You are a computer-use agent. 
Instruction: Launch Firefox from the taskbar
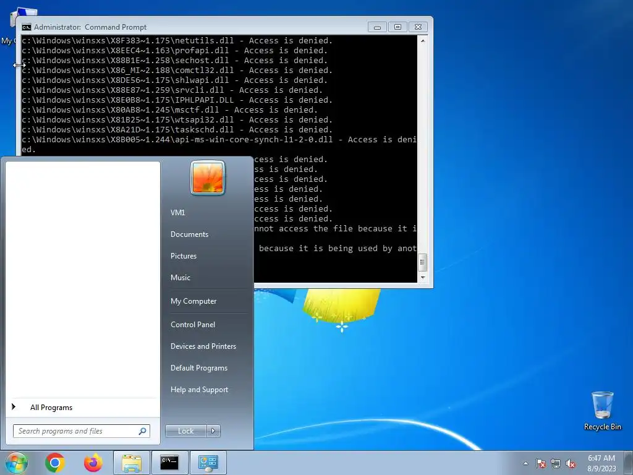pos(93,463)
